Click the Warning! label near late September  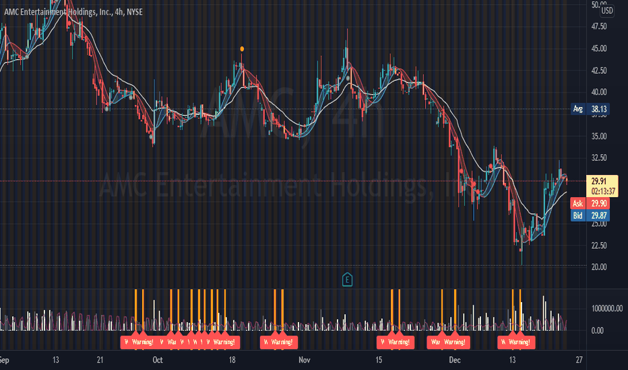coord(143,342)
